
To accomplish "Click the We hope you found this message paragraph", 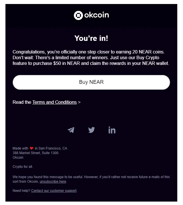I will (x=91, y=179).
